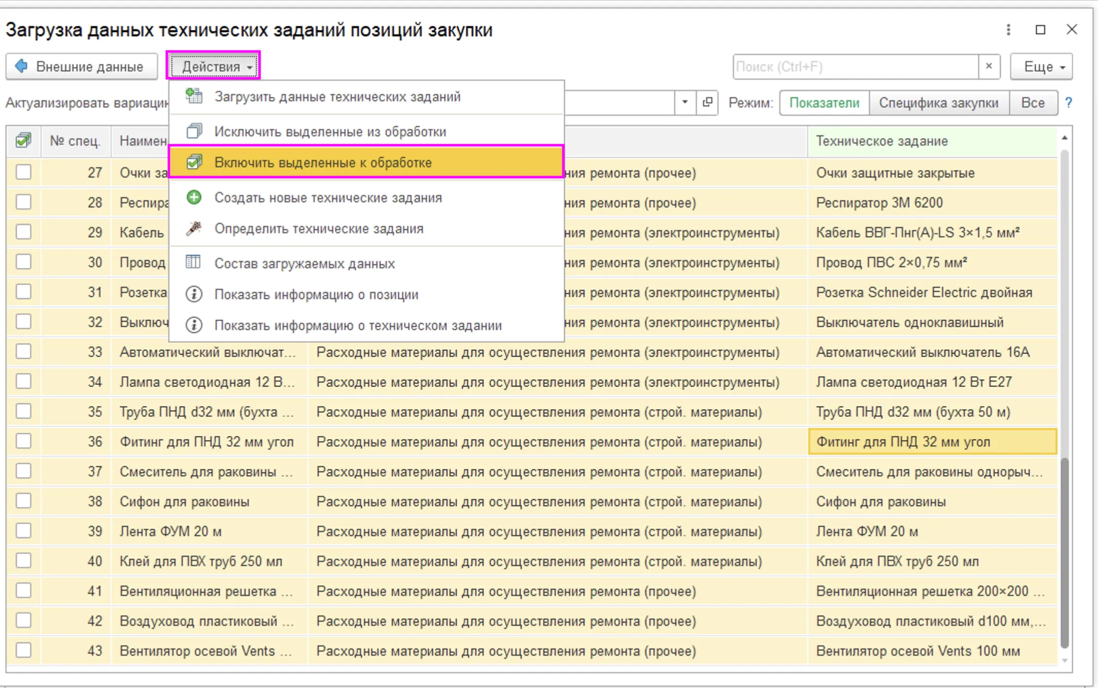Click the green plus Создать новые icon
Image resolution: width=1098 pixels, height=688 pixels.
pos(194,197)
